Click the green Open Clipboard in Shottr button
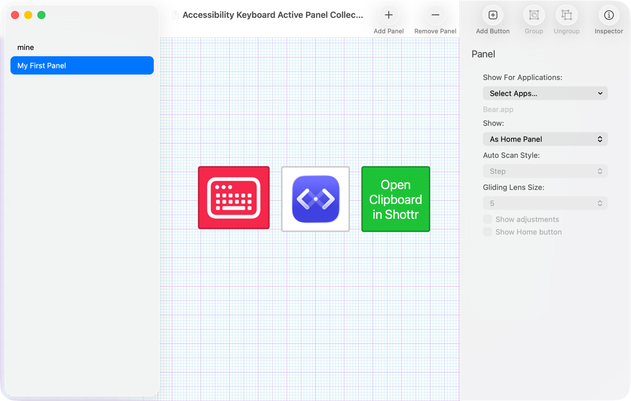631x401 pixels. (x=396, y=199)
